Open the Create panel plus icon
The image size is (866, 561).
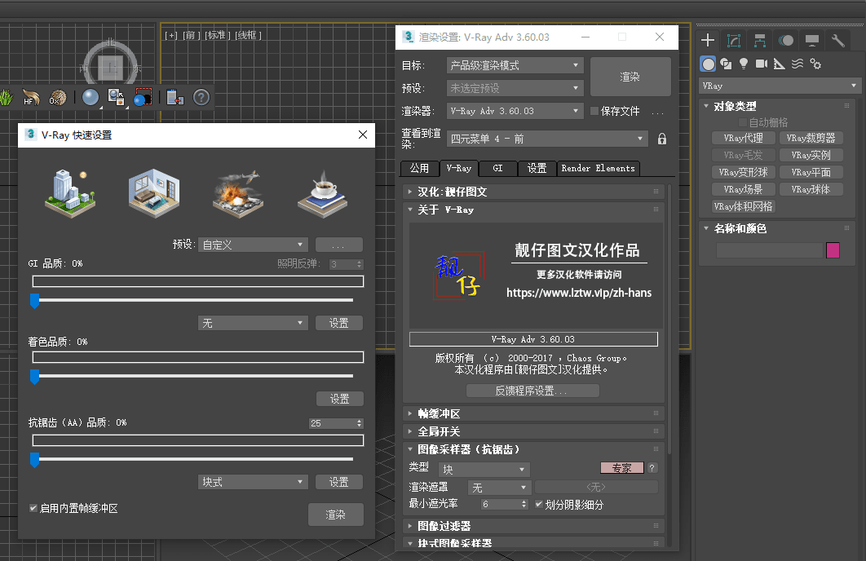(x=708, y=40)
